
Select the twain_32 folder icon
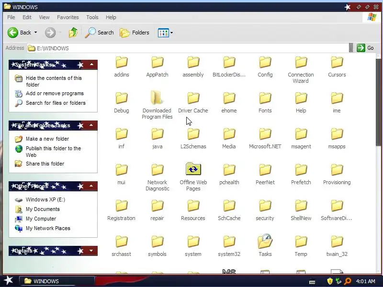click(x=337, y=242)
